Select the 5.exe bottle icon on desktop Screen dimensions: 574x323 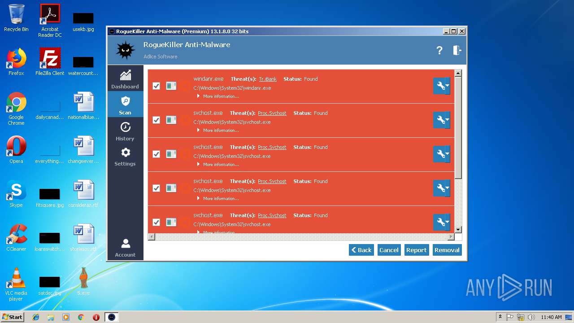83,281
